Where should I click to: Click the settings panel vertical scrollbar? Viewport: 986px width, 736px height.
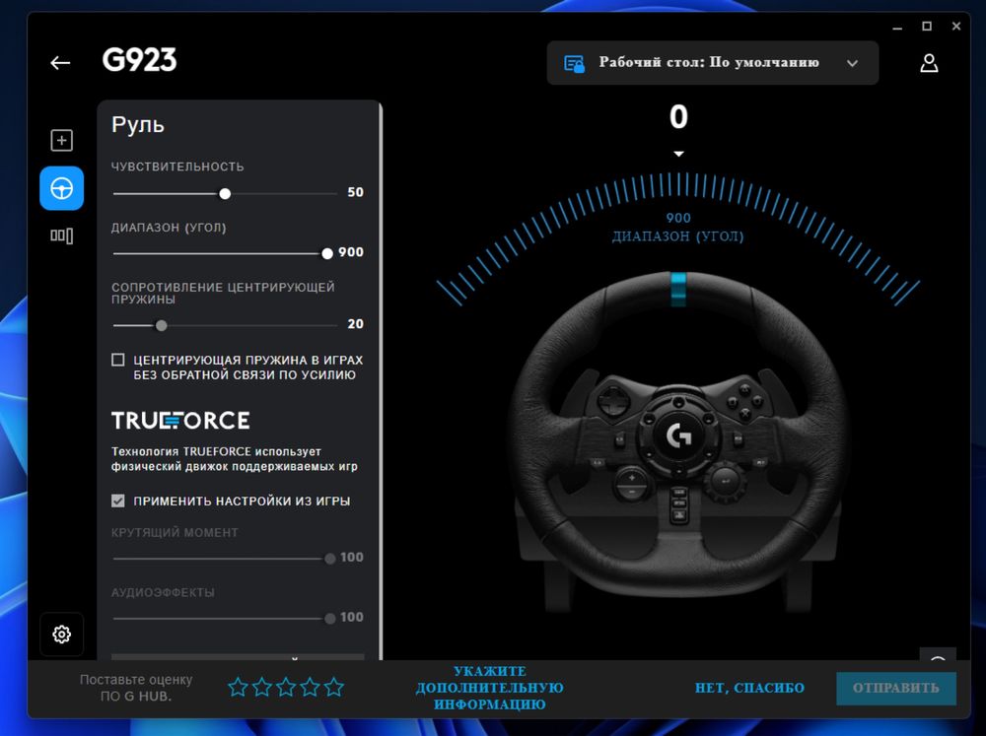point(381,380)
